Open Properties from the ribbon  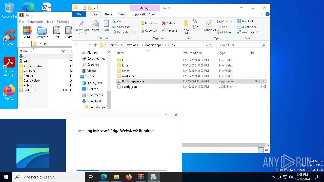click(209, 27)
